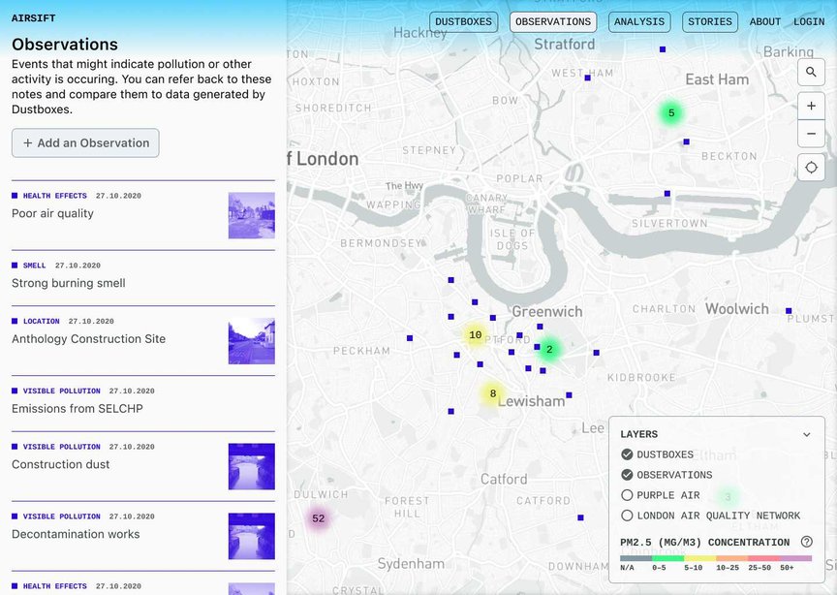
Task: Open PM2.5 concentration help icon
Action: [806, 542]
